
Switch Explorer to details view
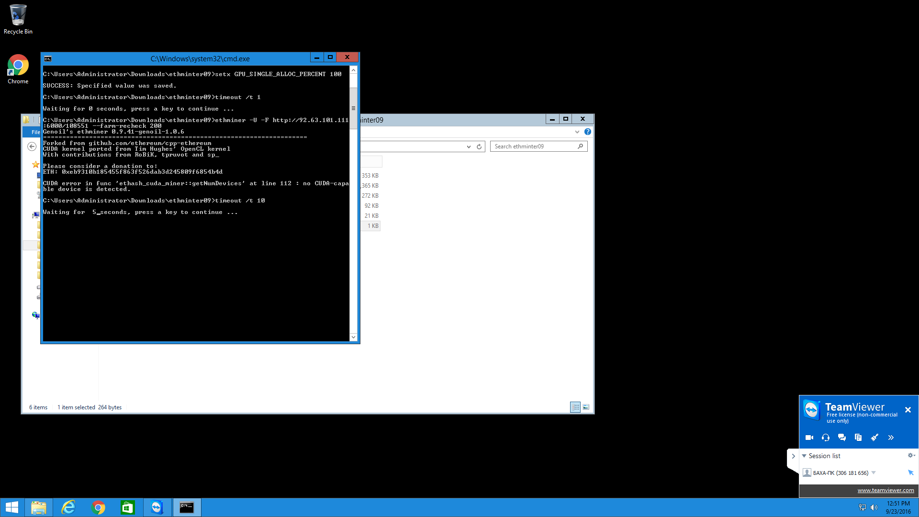click(x=575, y=407)
